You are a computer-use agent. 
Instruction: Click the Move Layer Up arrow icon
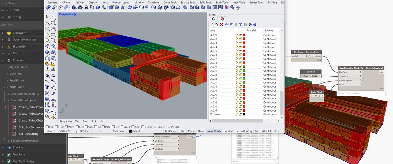[x=226, y=24]
